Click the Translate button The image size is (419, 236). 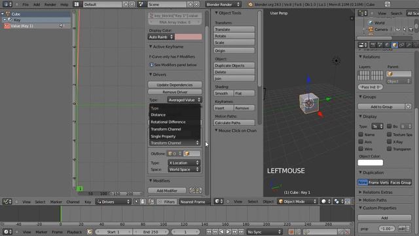tap(234, 29)
